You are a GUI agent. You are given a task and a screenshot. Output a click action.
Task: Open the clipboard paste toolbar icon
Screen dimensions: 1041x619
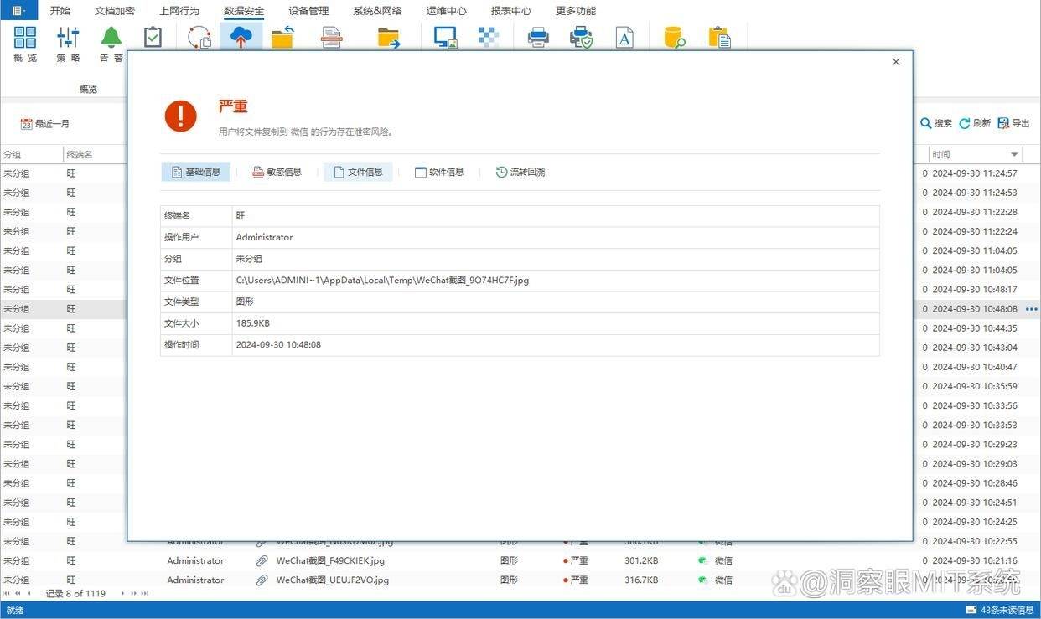pyautogui.click(x=719, y=37)
